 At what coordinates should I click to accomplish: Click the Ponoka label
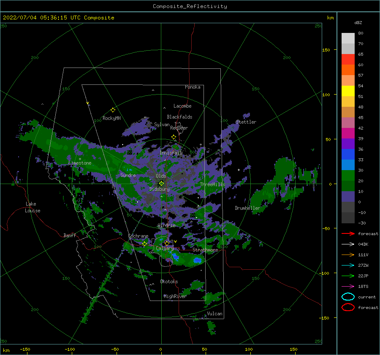(x=193, y=87)
